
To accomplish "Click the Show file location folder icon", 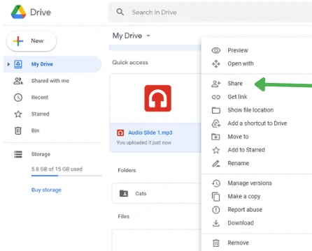I will [216, 110].
